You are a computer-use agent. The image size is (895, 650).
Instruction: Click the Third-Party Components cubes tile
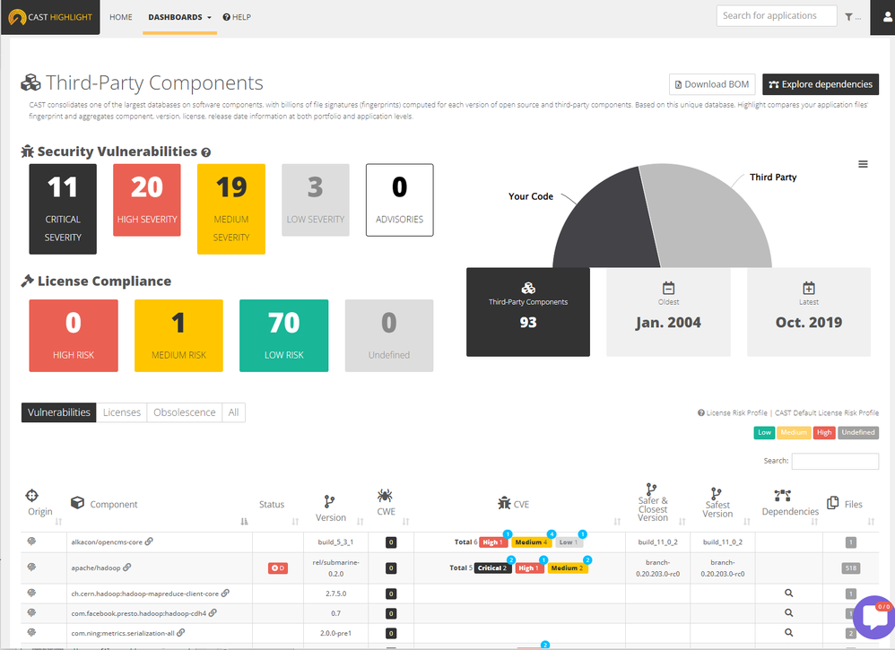pos(528,312)
